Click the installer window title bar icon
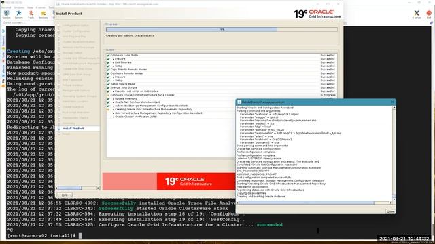The image size is (435, 244). (58, 4)
